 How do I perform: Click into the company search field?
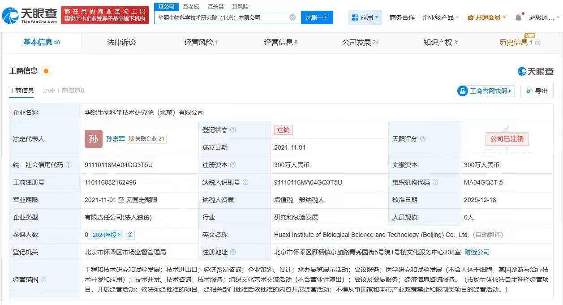click(x=222, y=17)
